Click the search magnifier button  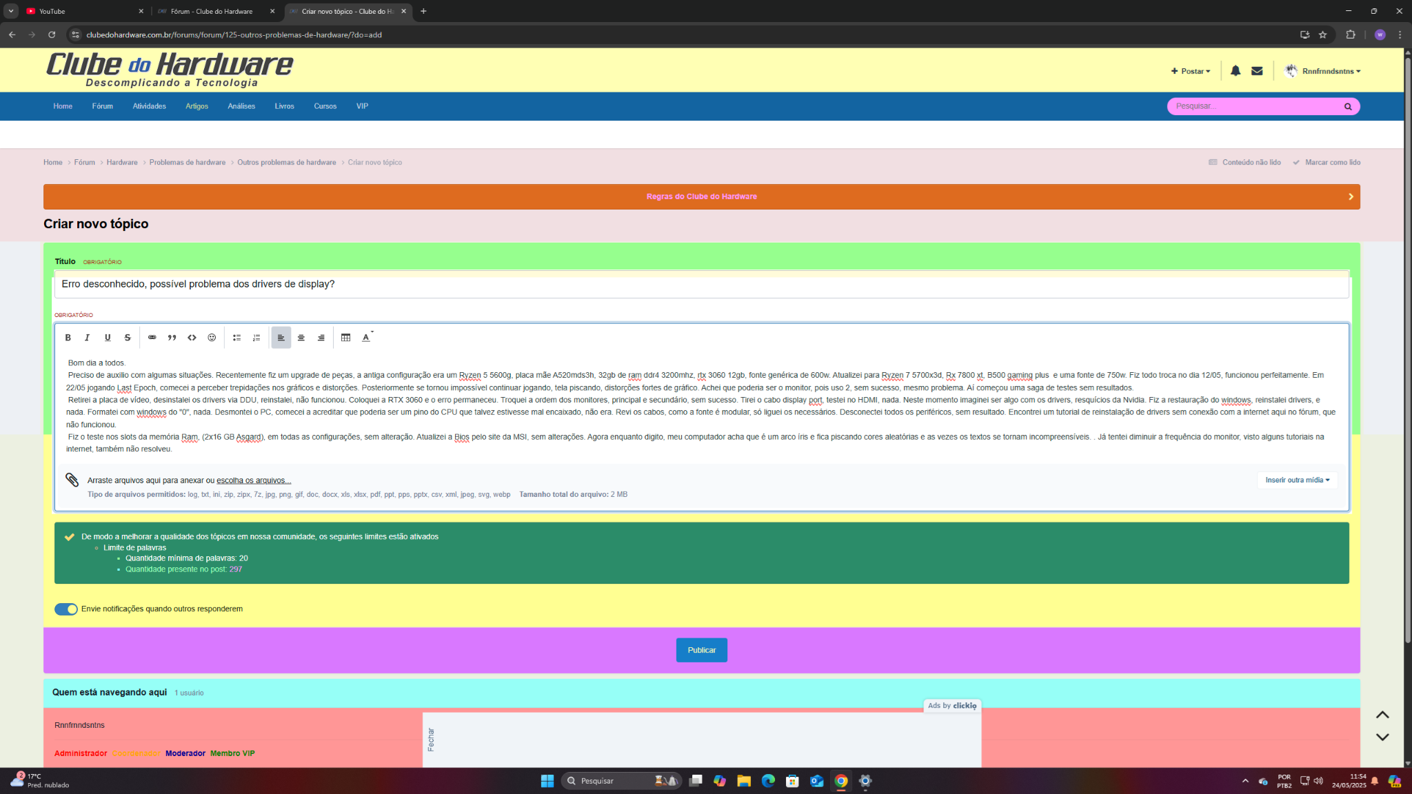(1348, 106)
